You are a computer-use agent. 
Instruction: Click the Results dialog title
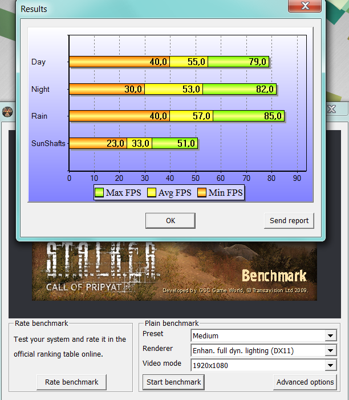pos(34,9)
